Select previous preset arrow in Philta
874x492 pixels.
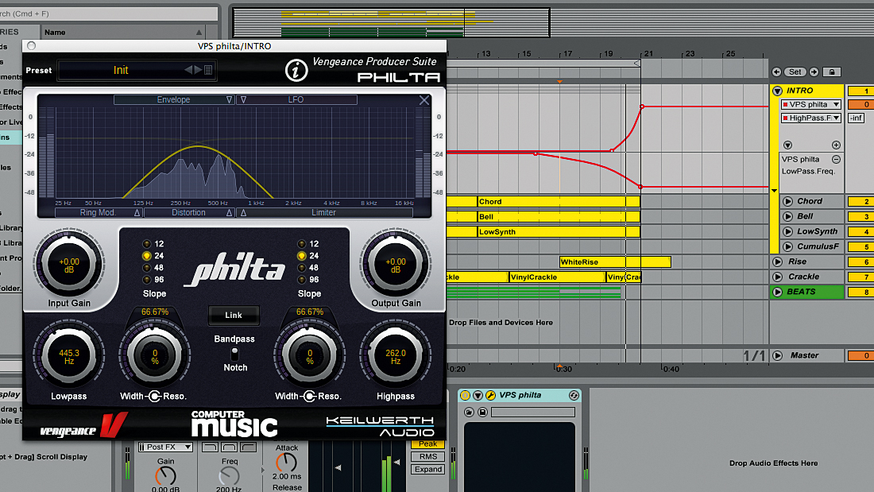(x=188, y=70)
